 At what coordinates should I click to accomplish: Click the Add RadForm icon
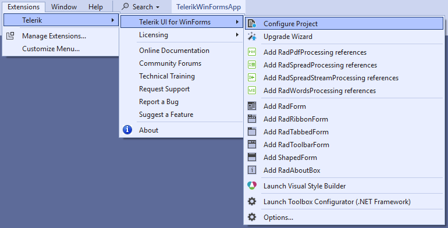[252, 106]
